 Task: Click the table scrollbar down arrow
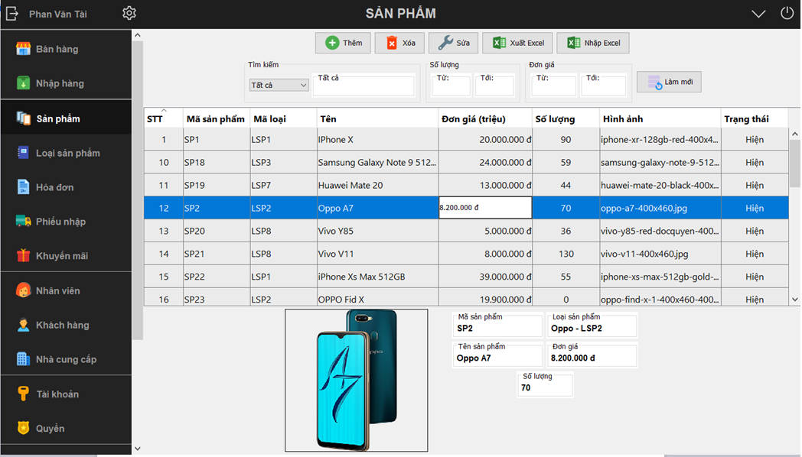coord(794,300)
